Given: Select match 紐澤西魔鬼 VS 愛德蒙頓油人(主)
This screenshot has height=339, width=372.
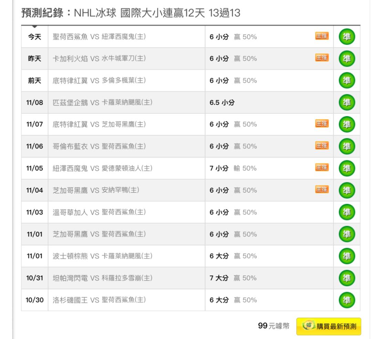Looking at the screenshot, I should click(102, 168).
